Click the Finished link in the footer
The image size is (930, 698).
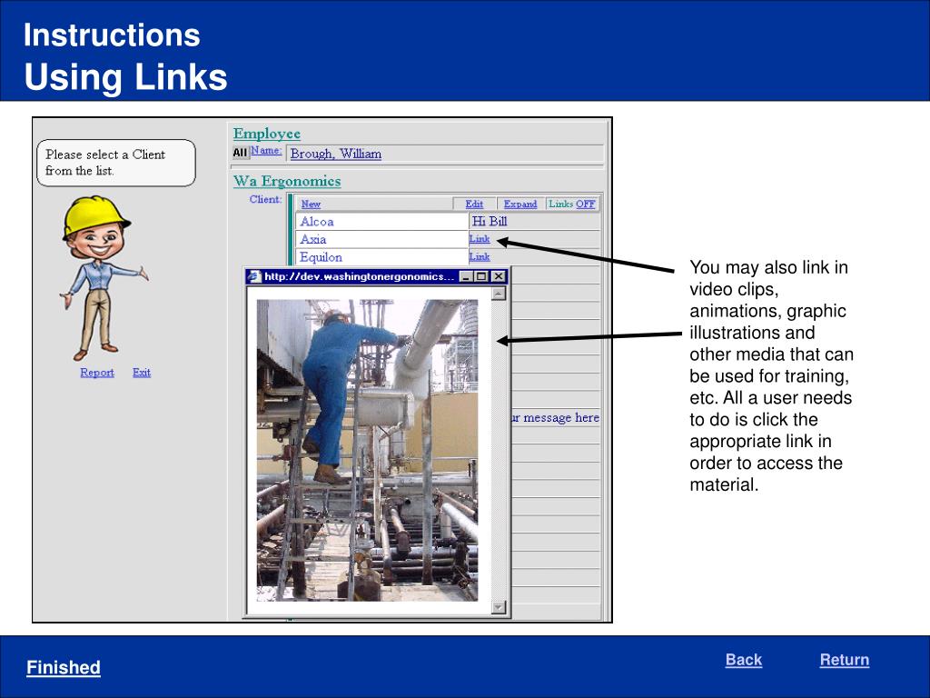click(x=63, y=667)
